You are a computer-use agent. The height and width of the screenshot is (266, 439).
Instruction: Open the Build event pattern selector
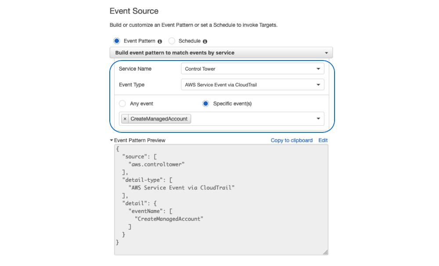tap(219, 52)
